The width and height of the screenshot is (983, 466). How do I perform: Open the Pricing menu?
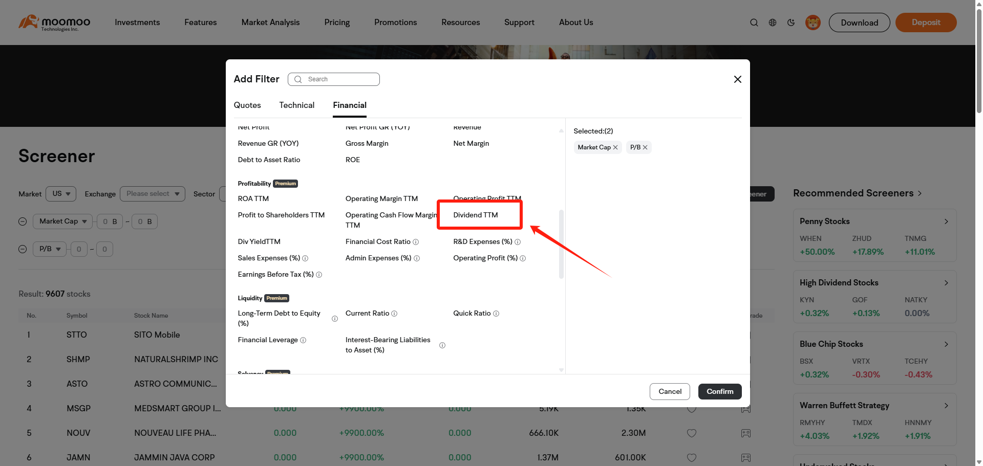[x=337, y=23]
